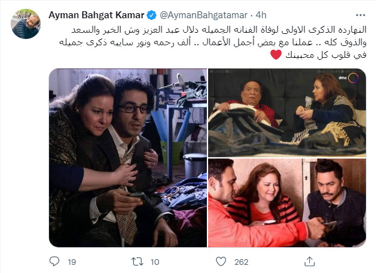Click the reply count 19
The image size is (376, 273).
coord(72,262)
